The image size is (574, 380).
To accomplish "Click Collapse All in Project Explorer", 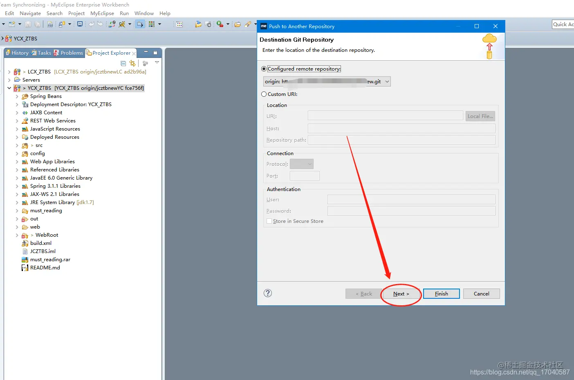I will click(123, 63).
